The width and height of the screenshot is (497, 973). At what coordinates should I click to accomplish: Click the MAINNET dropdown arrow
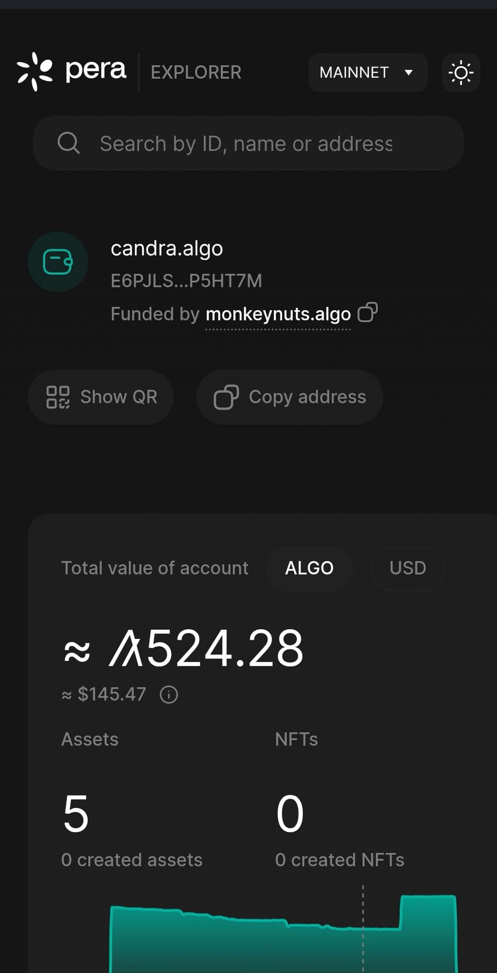(409, 73)
